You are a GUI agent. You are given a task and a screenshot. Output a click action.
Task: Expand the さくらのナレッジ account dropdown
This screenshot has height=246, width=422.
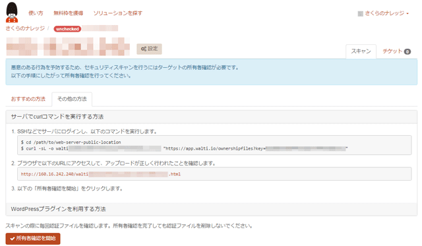[383, 13]
